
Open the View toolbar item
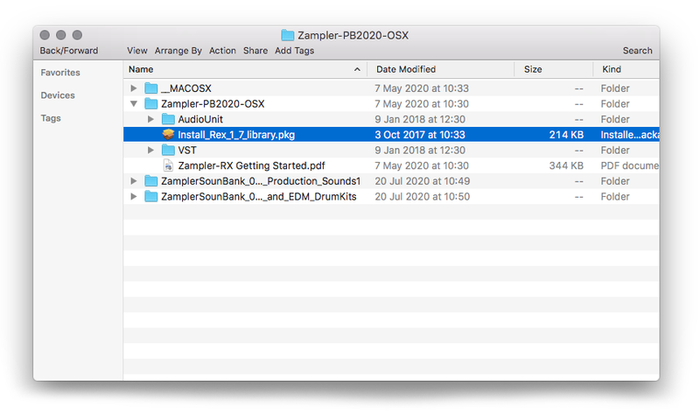[x=137, y=51]
